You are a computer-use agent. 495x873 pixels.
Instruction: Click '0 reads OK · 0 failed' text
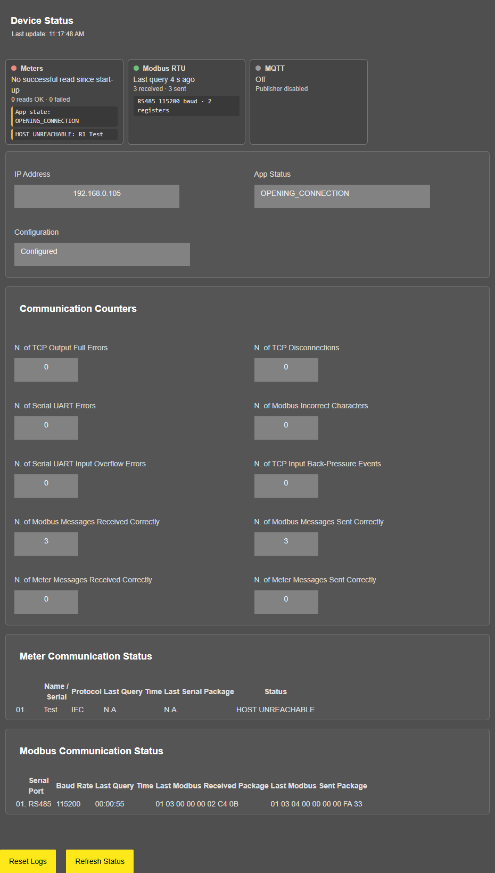[40, 100]
